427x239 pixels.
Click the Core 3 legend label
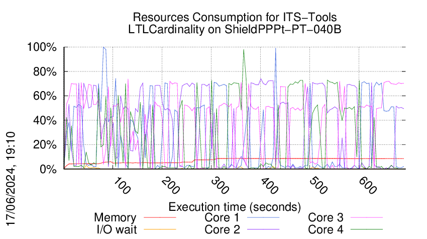pos(326,217)
